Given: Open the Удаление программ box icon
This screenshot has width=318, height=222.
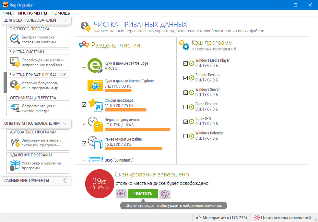Looking at the screenshot, I should 15,165.
